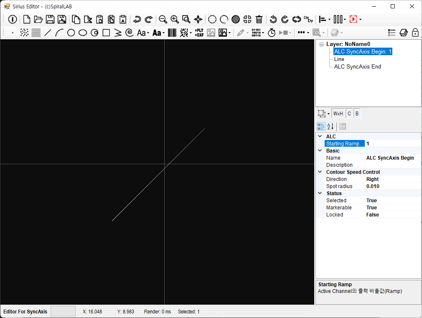This screenshot has height=318, width=422.
Task: Insert a Barcode entity
Action: point(172,33)
